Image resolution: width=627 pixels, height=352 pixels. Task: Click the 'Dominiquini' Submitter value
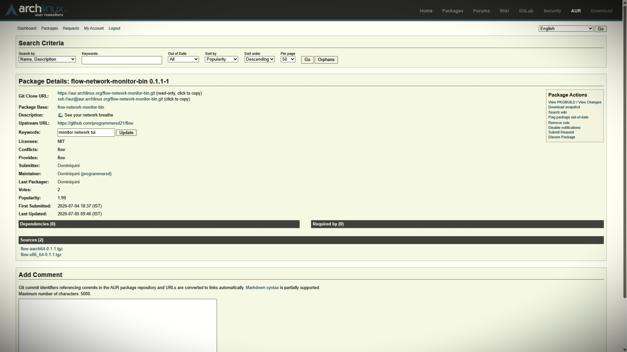point(69,166)
